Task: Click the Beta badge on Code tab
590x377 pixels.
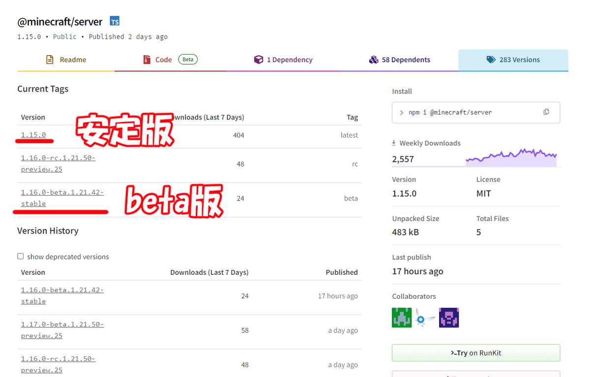Action: [188, 59]
